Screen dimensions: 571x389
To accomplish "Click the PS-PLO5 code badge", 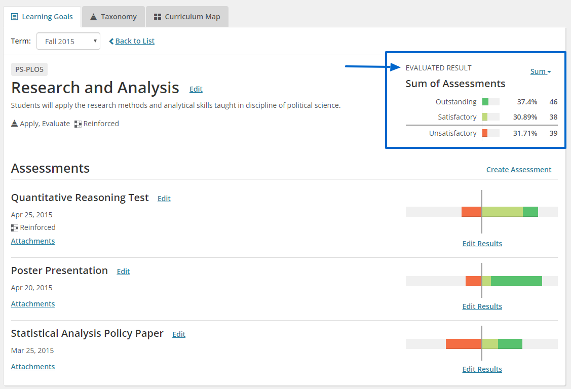I will 29,69.
